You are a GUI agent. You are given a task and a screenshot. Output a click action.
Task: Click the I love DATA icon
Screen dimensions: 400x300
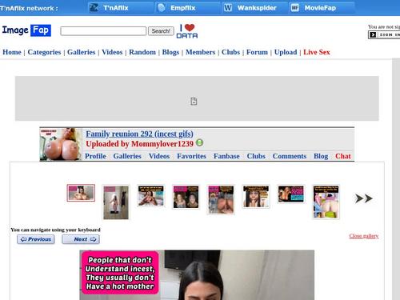187,31
